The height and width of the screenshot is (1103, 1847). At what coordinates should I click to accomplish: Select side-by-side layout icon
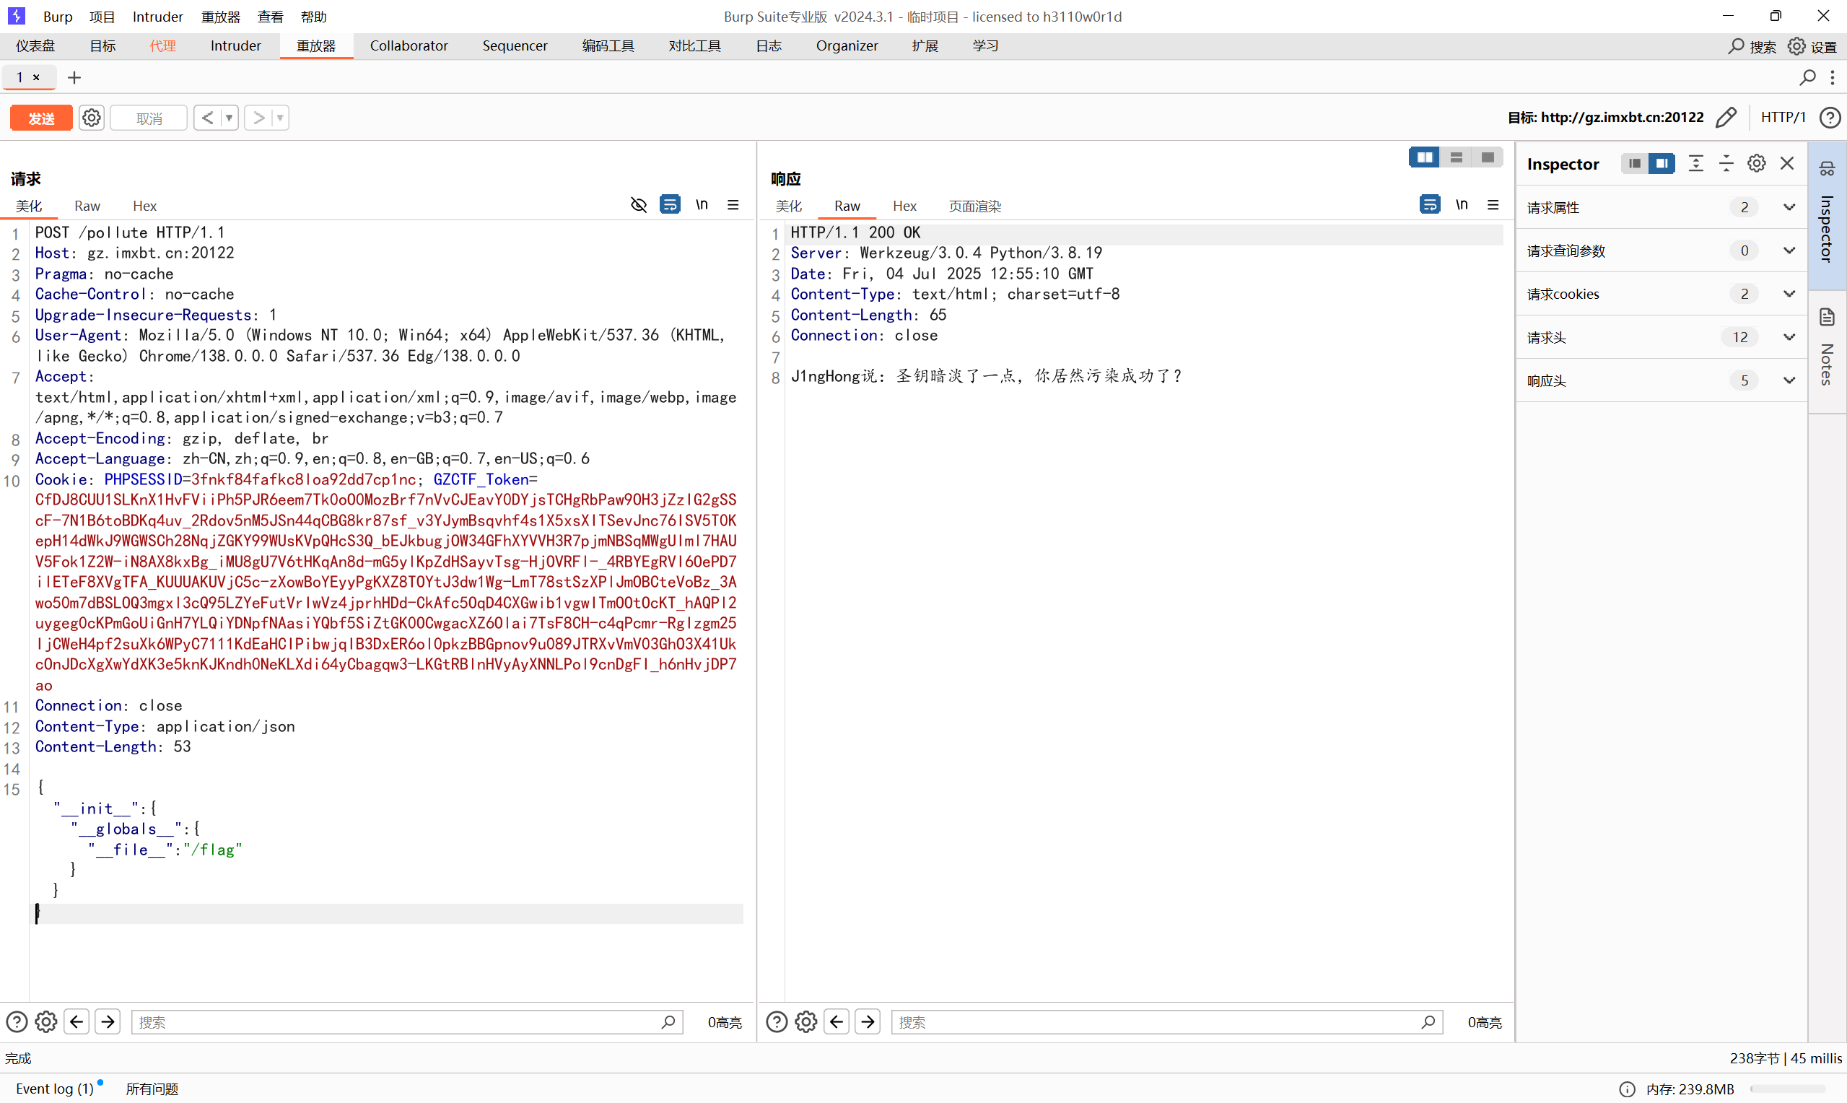[x=1424, y=157]
